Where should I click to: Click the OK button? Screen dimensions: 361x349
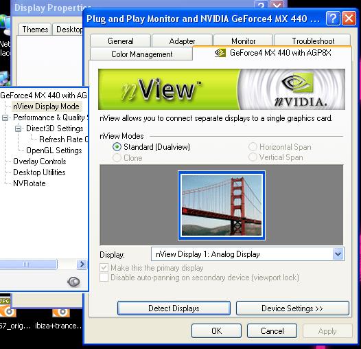click(x=216, y=330)
